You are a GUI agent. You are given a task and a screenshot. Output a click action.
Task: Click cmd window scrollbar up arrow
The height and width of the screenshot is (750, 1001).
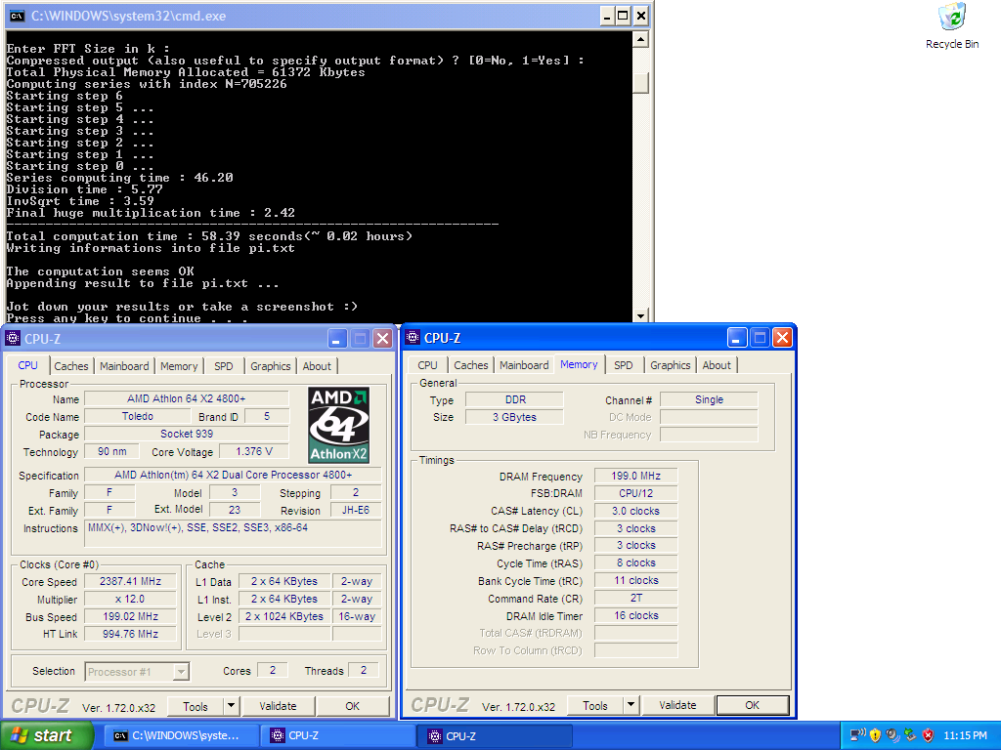click(640, 39)
